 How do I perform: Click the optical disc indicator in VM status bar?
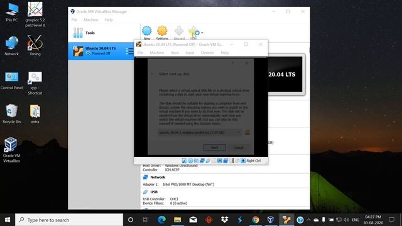(190, 161)
